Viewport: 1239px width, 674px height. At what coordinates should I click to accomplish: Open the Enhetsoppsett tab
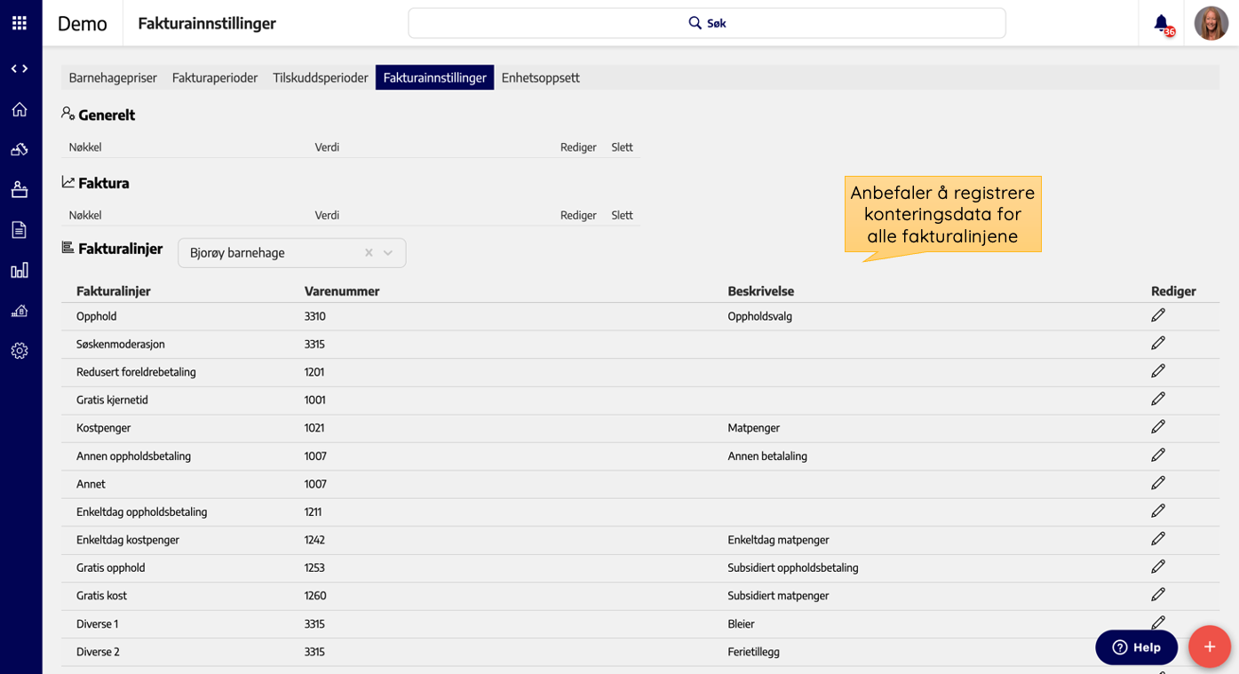[540, 78]
